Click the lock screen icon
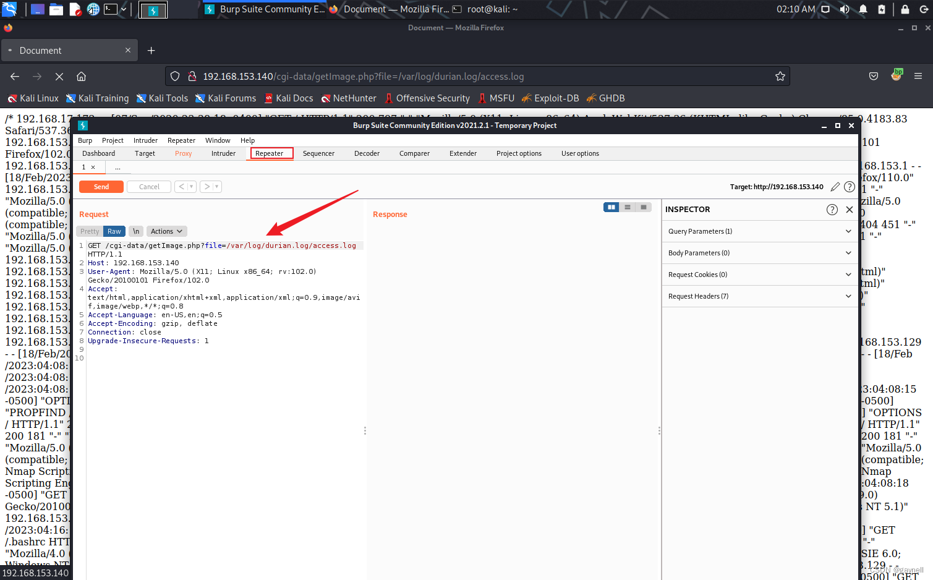Viewport: 933px width, 580px height. (x=905, y=9)
